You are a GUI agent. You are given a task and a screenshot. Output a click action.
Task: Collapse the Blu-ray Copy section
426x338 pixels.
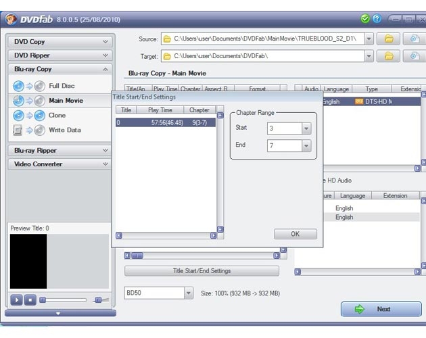point(60,69)
